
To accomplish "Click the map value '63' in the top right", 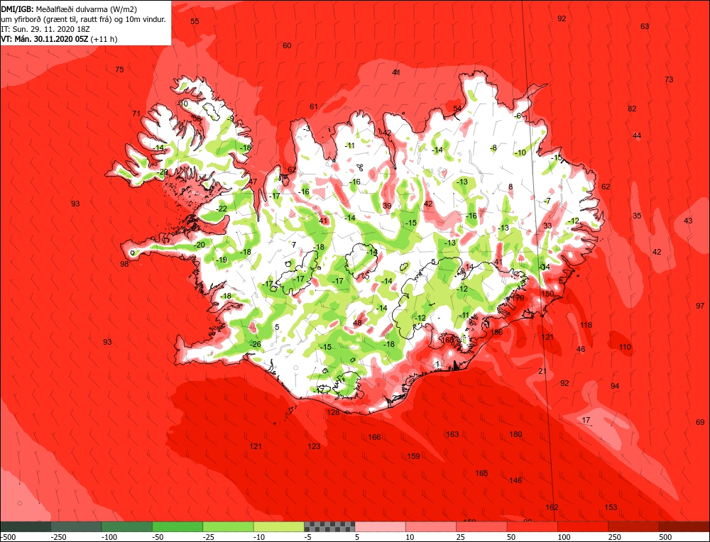I will [x=645, y=26].
